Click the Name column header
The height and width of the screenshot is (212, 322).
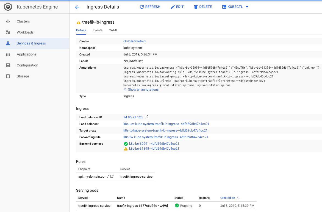click(121, 198)
